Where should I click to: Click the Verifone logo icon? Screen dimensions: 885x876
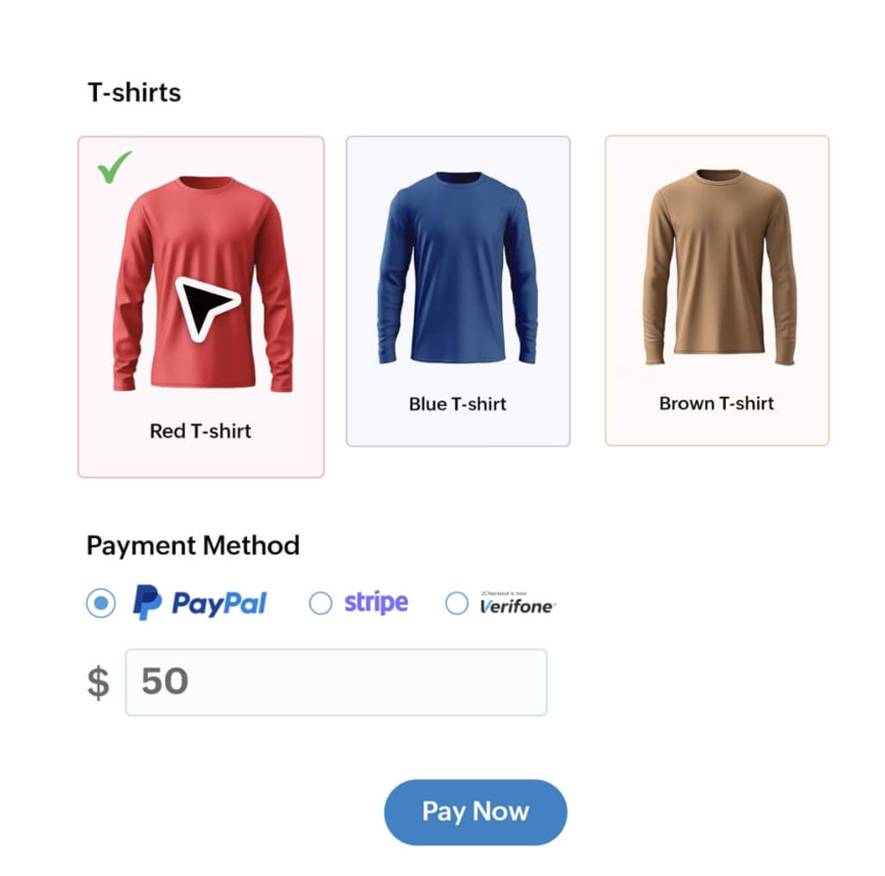point(516,606)
